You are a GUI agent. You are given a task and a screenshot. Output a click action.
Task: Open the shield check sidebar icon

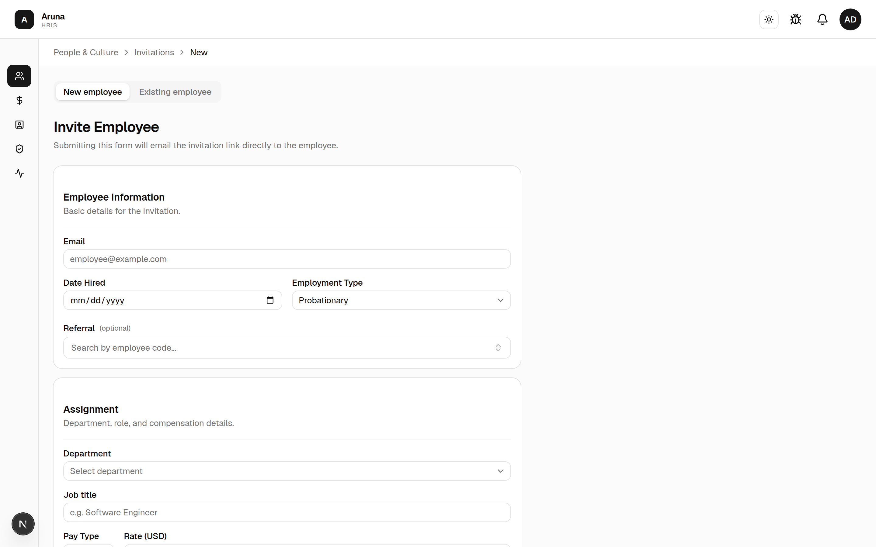coord(19,149)
